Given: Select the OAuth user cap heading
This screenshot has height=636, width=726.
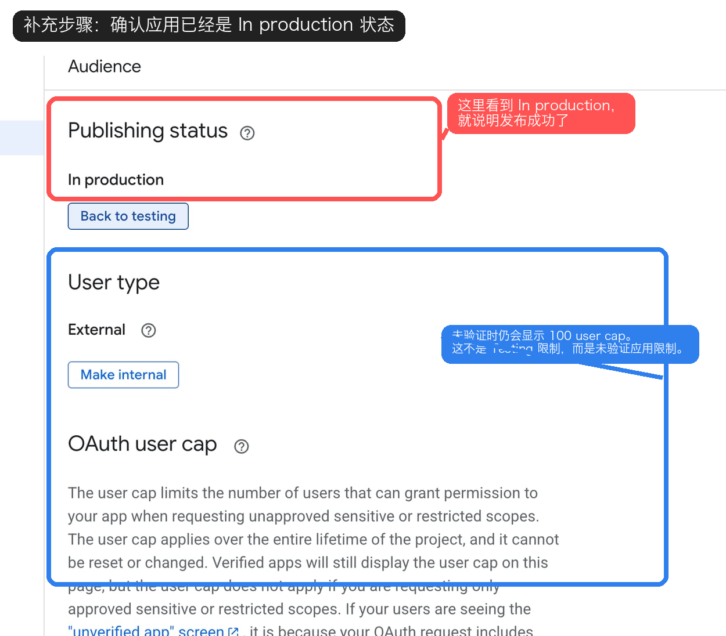Looking at the screenshot, I should (x=142, y=445).
